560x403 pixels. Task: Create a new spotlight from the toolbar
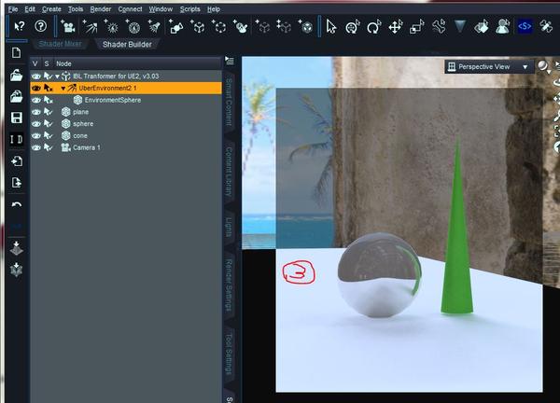tap(154, 26)
